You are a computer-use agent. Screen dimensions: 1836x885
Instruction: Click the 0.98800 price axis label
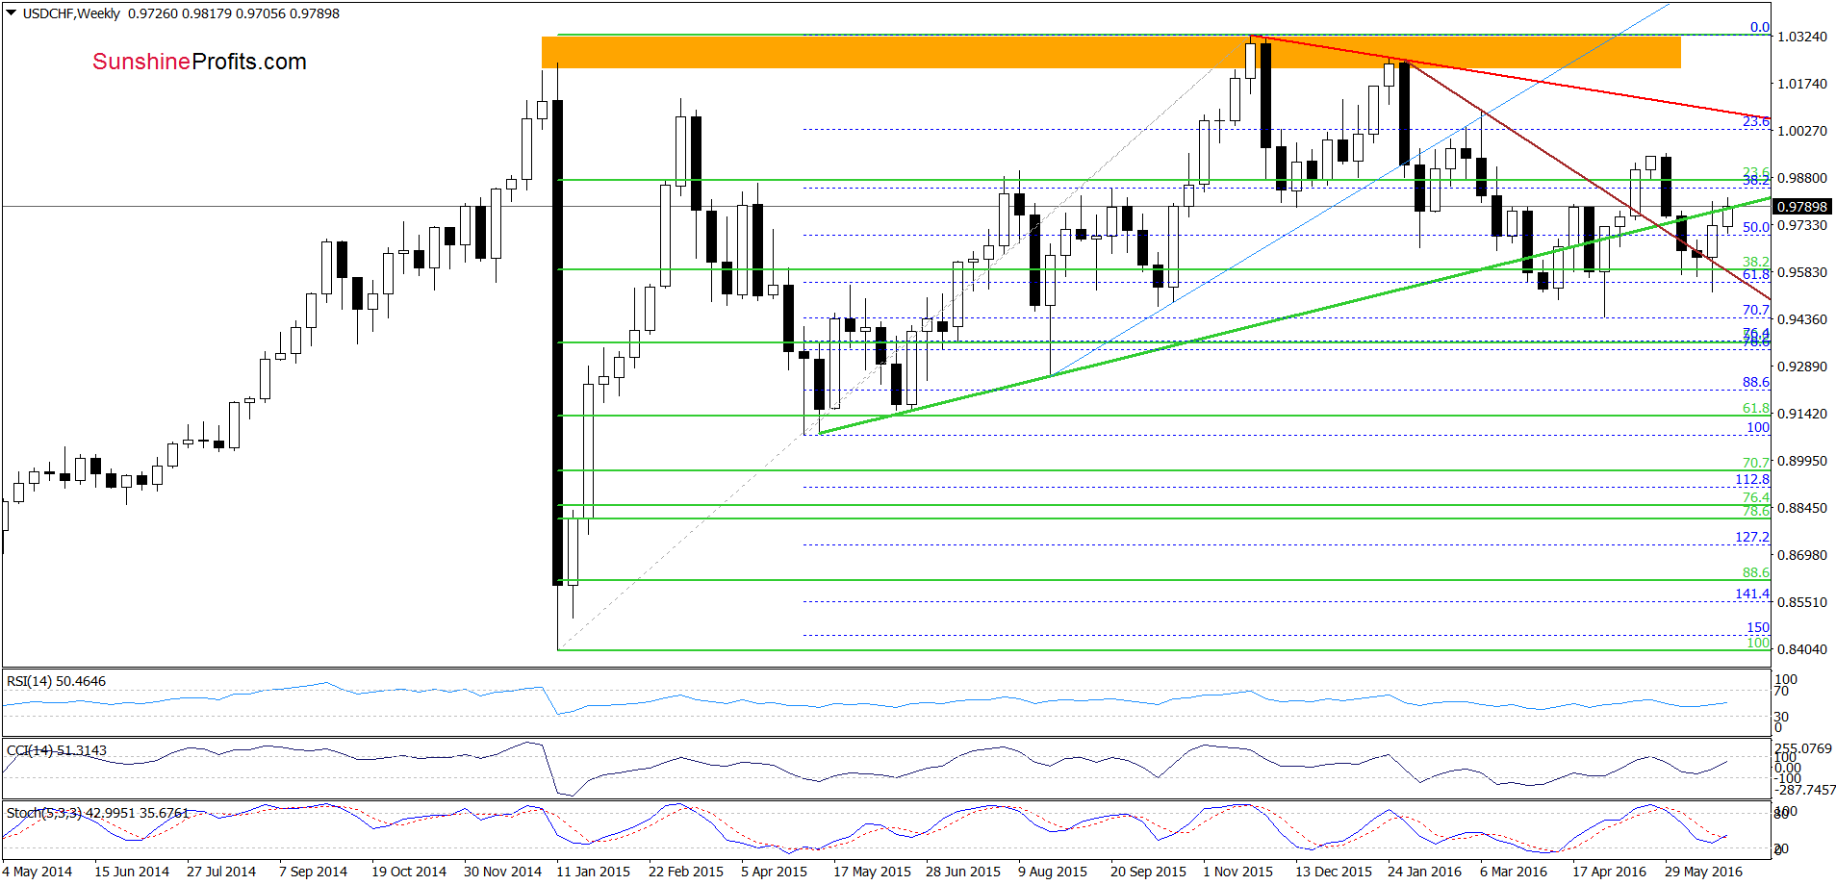coord(1801,178)
